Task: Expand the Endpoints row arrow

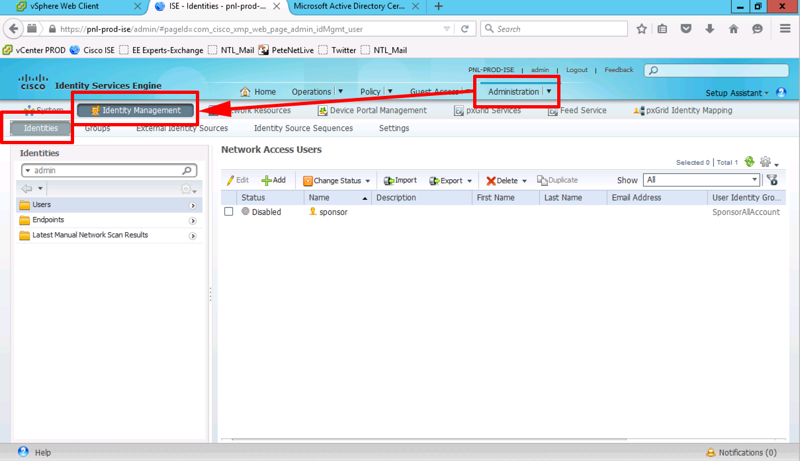Action: [193, 221]
